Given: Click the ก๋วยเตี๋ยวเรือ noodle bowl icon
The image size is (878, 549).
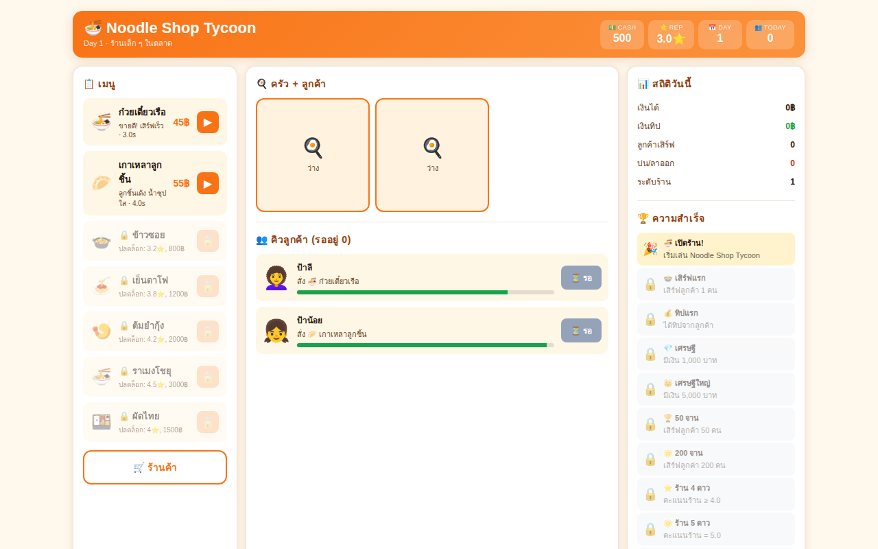Looking at the screenshot, I should tap(102, 122).
